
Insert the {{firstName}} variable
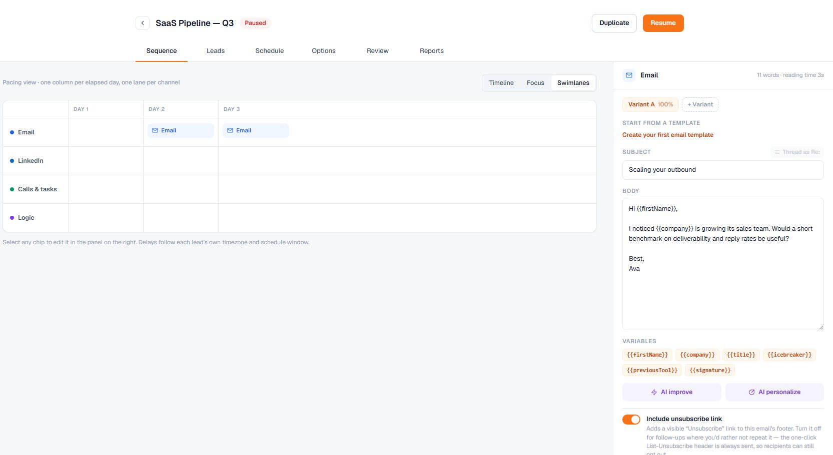tap(647, 355)
